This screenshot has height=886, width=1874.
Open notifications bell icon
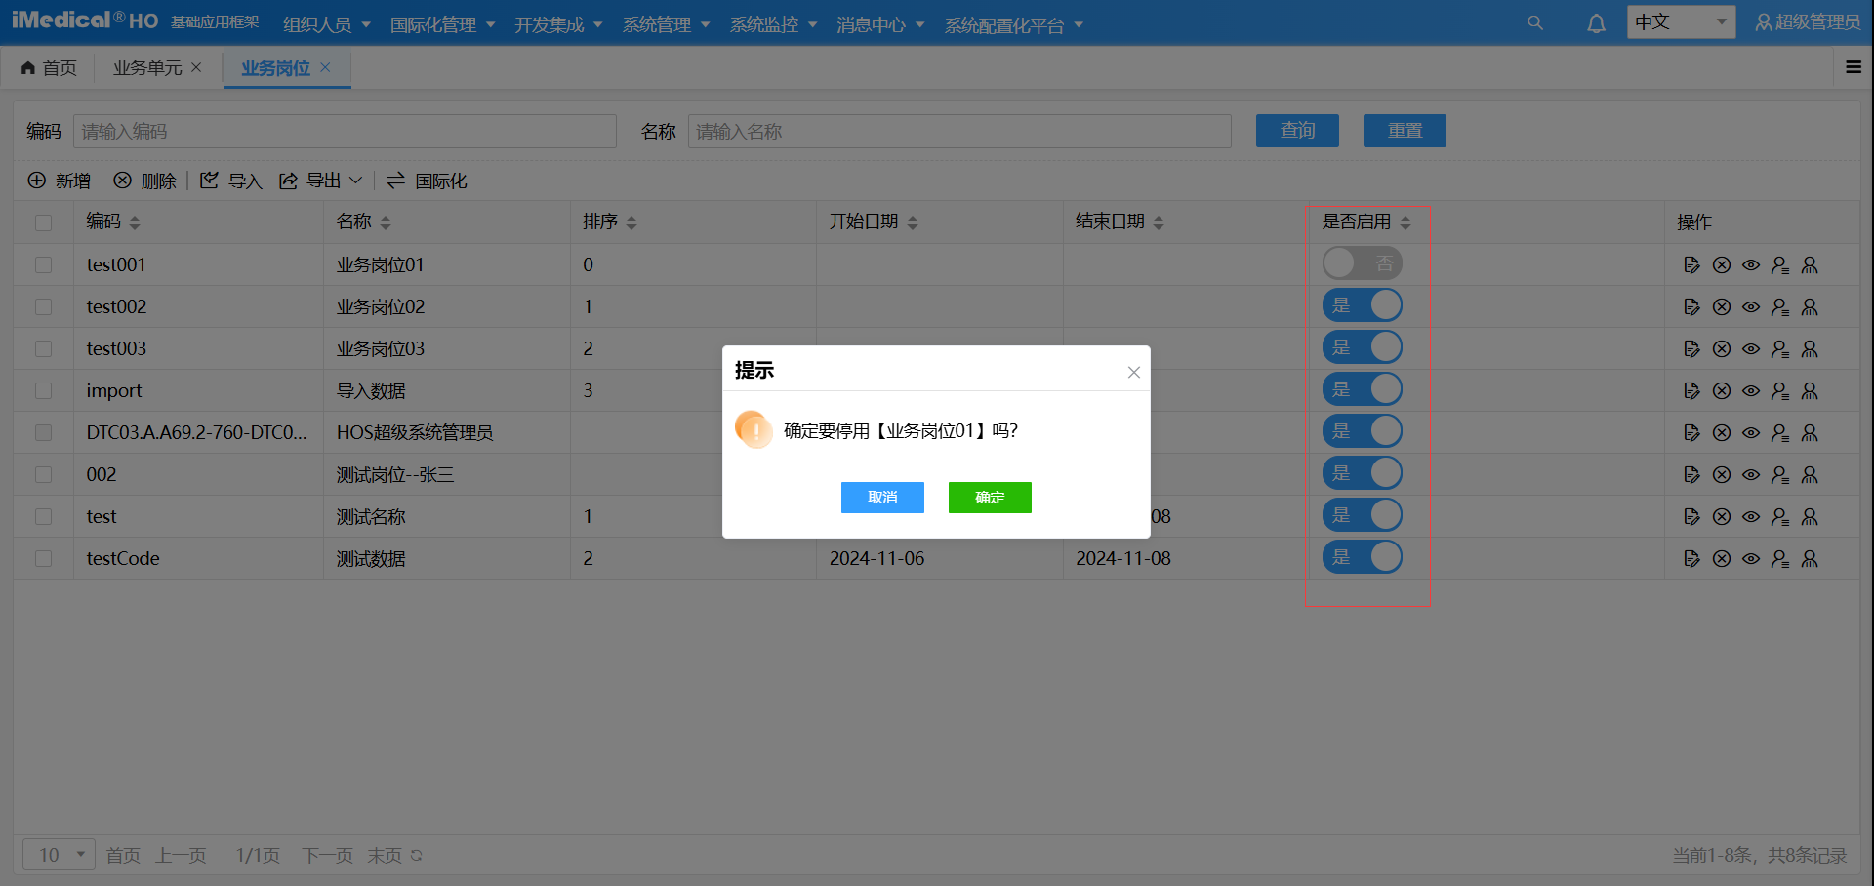click(1596, 22)
